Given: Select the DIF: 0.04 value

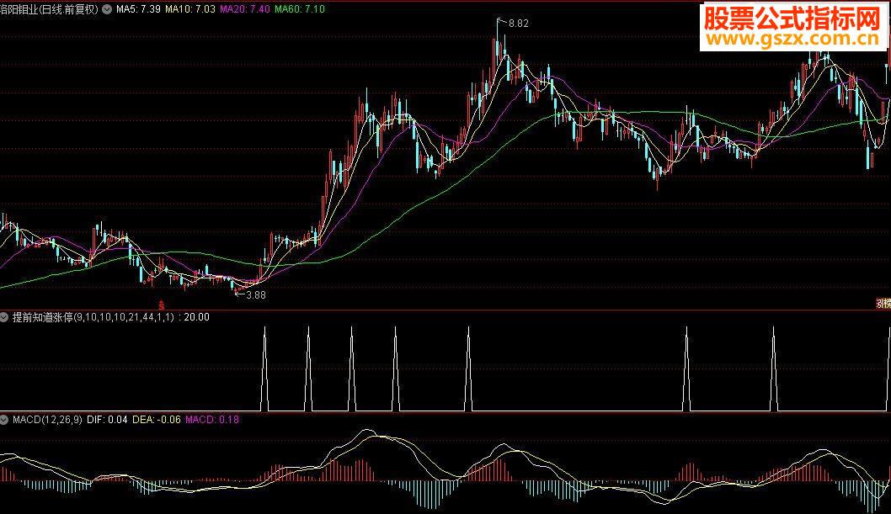Looking at the screenshot, I should (x=107, y=420).
